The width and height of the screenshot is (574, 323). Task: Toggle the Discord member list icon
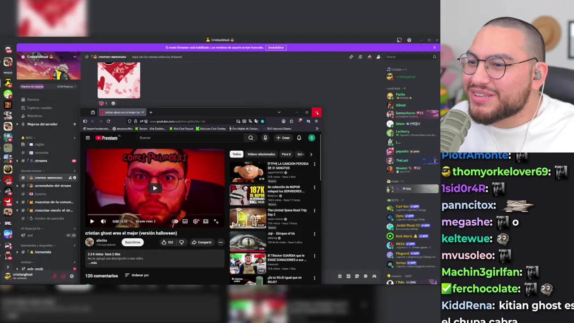point(378,57)
